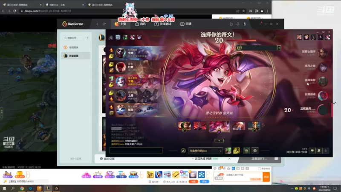The height and width of the screenshot is (192, 341).
Task: Close the first Chrome tab
Action: 40,5
